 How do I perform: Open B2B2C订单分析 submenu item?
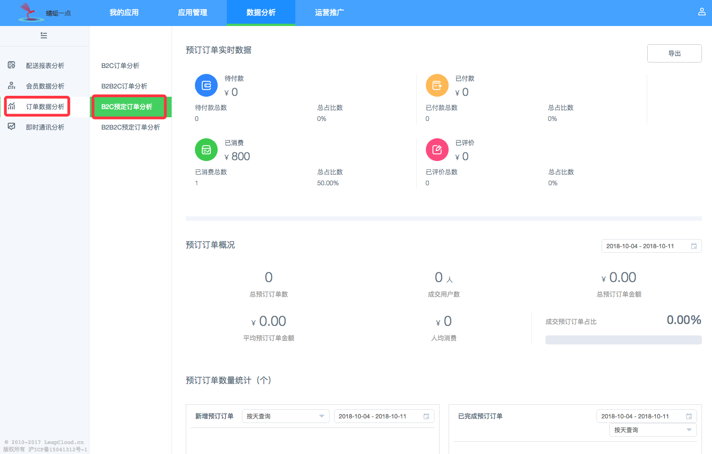pos(131,86)
